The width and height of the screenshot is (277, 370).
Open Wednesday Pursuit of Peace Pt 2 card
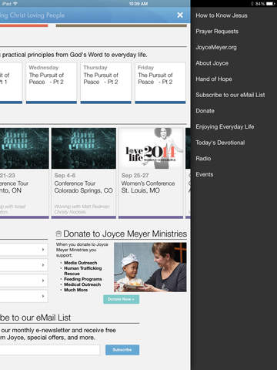[x=52, y=83]
